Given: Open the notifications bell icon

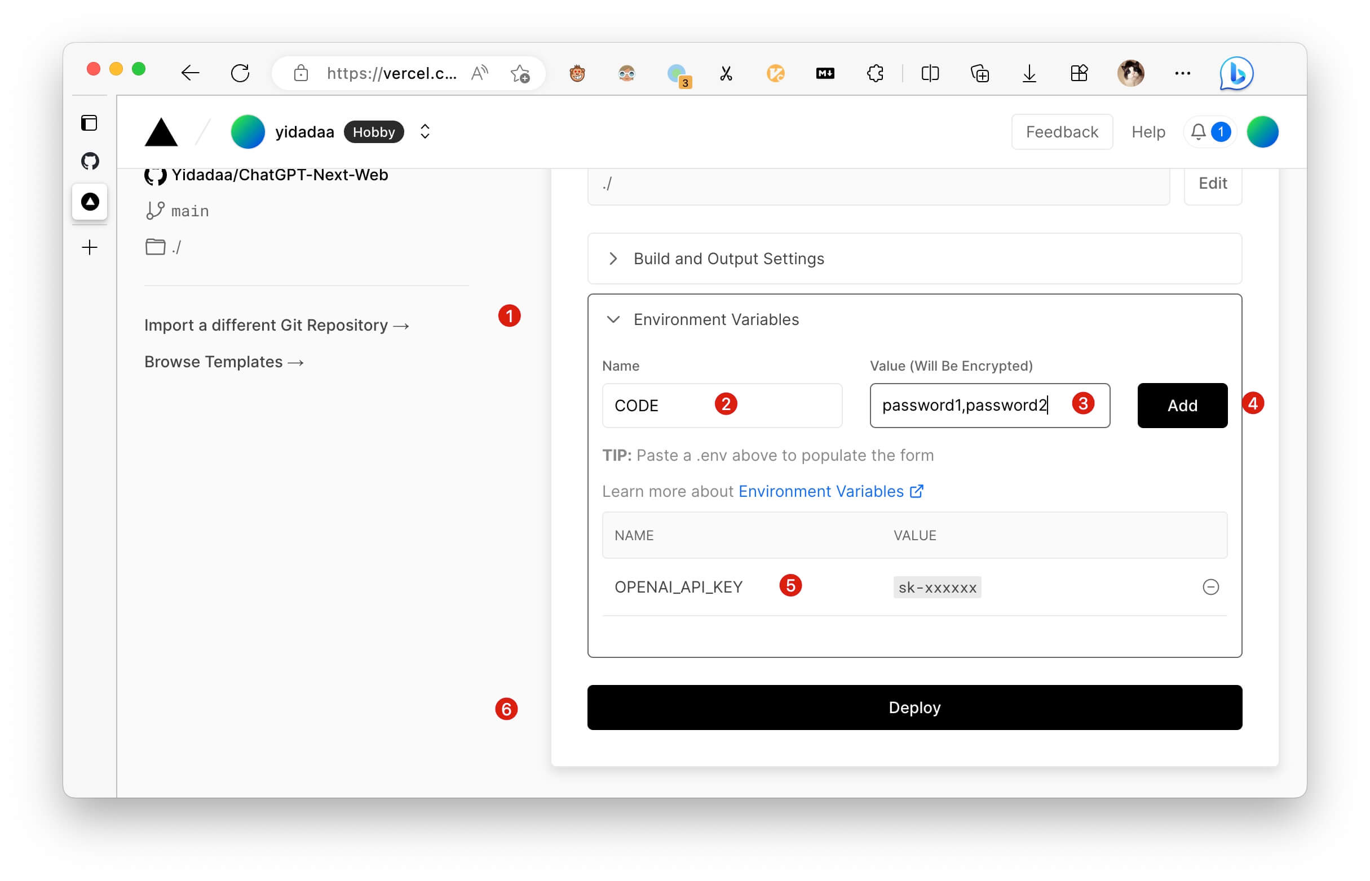Looking at the screenshot, I should [1198, 132].
